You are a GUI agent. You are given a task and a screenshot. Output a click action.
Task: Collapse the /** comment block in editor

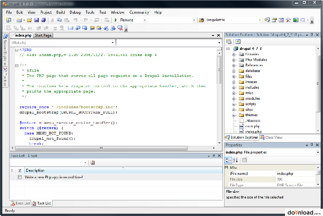click(17, 66)
